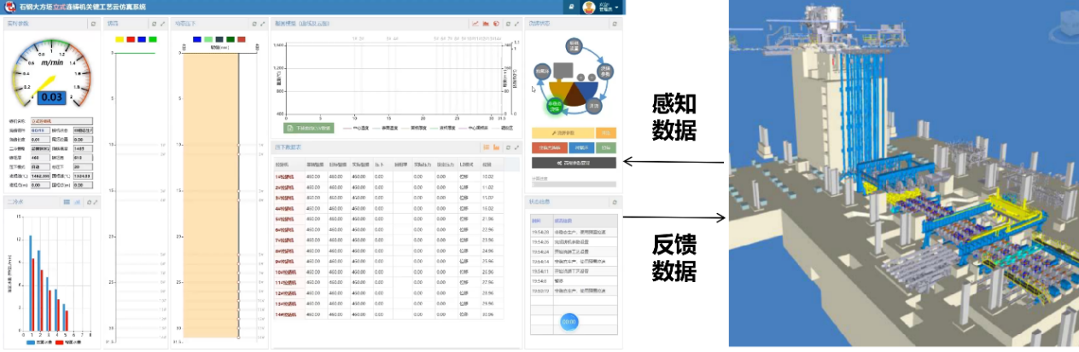Toggle the light green series in the reduction chart legend
The image size is (1079, 352).
click(208, 39)
